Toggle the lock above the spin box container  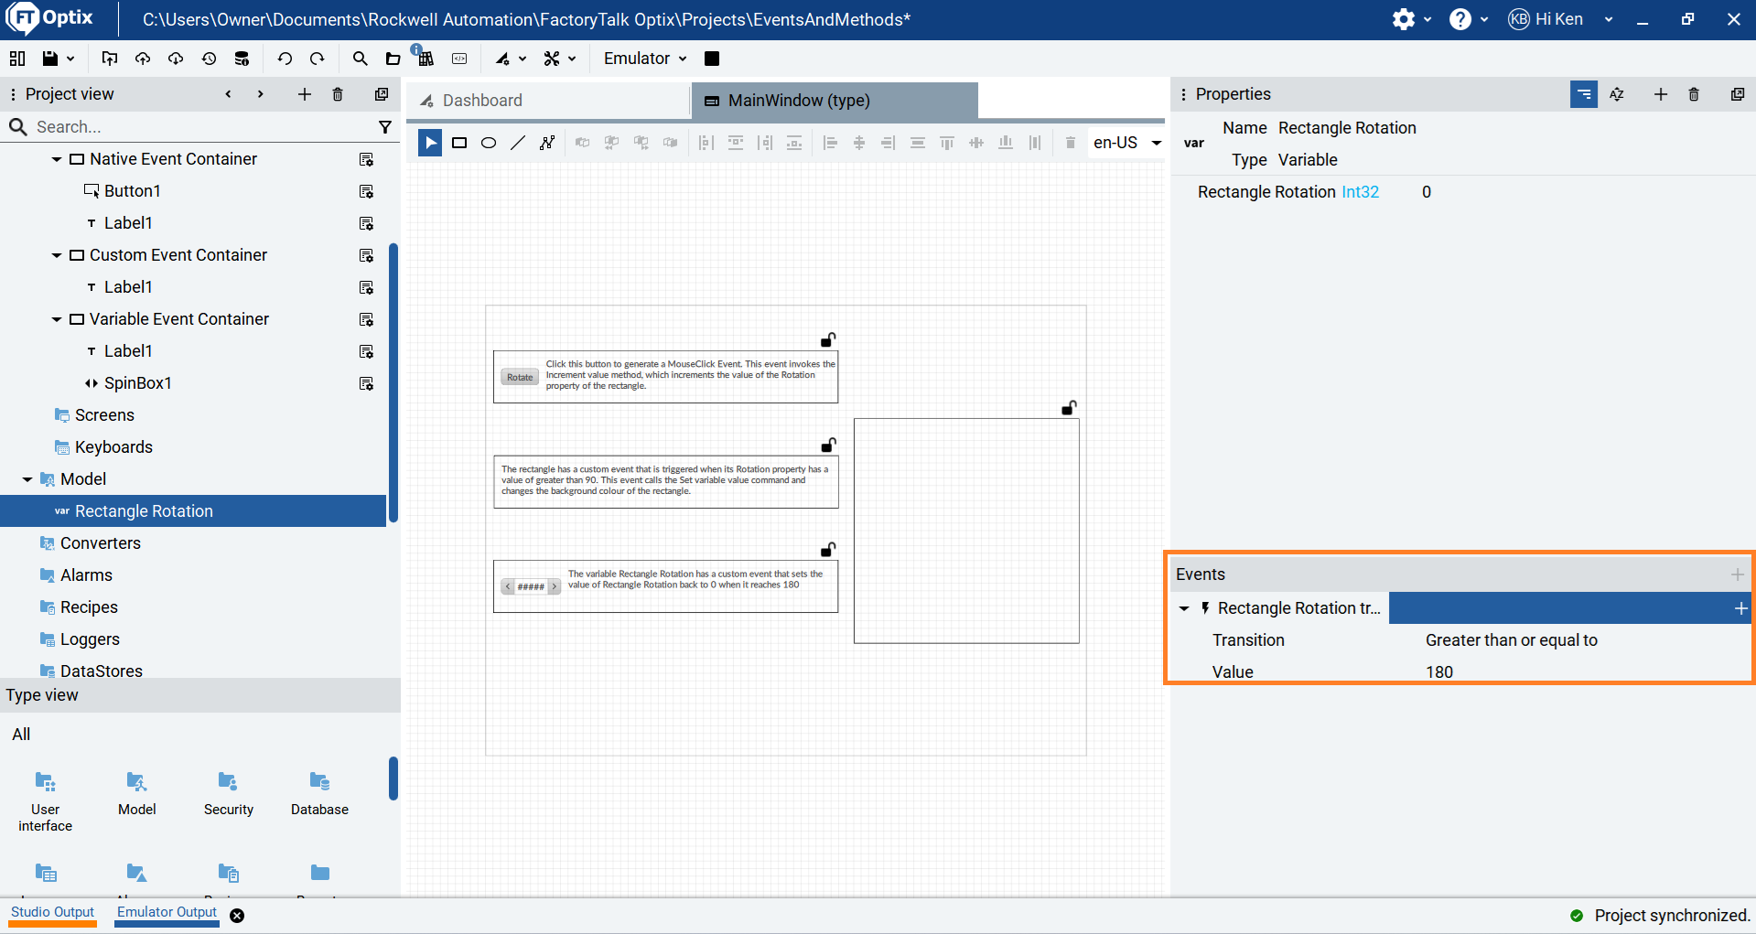(828, 549)
